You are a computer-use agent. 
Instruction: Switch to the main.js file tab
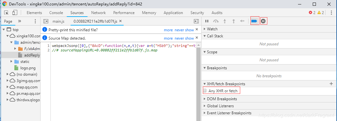click(x=58, y=21)
